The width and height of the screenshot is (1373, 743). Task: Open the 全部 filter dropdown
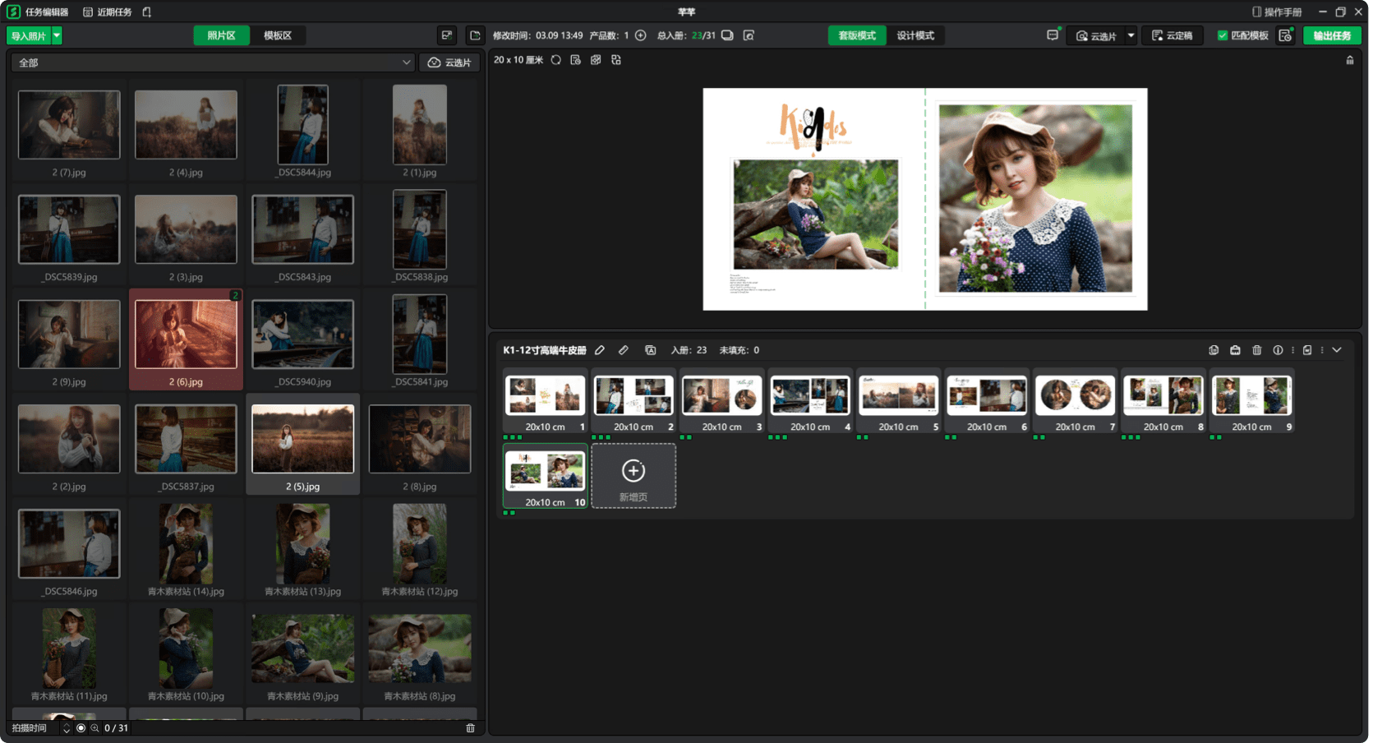(x=212, y=62)
